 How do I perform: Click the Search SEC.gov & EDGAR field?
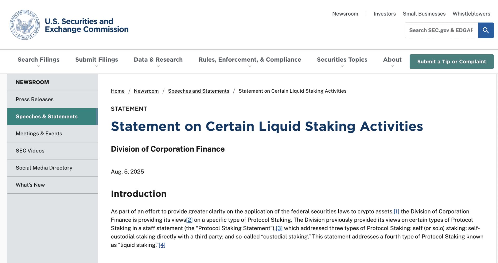441,30
